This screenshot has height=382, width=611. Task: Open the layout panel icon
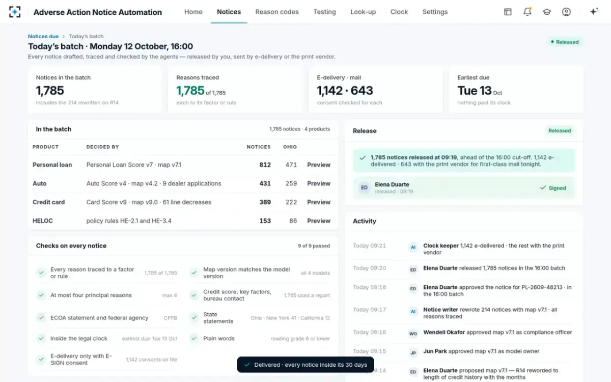pos(508,12)
